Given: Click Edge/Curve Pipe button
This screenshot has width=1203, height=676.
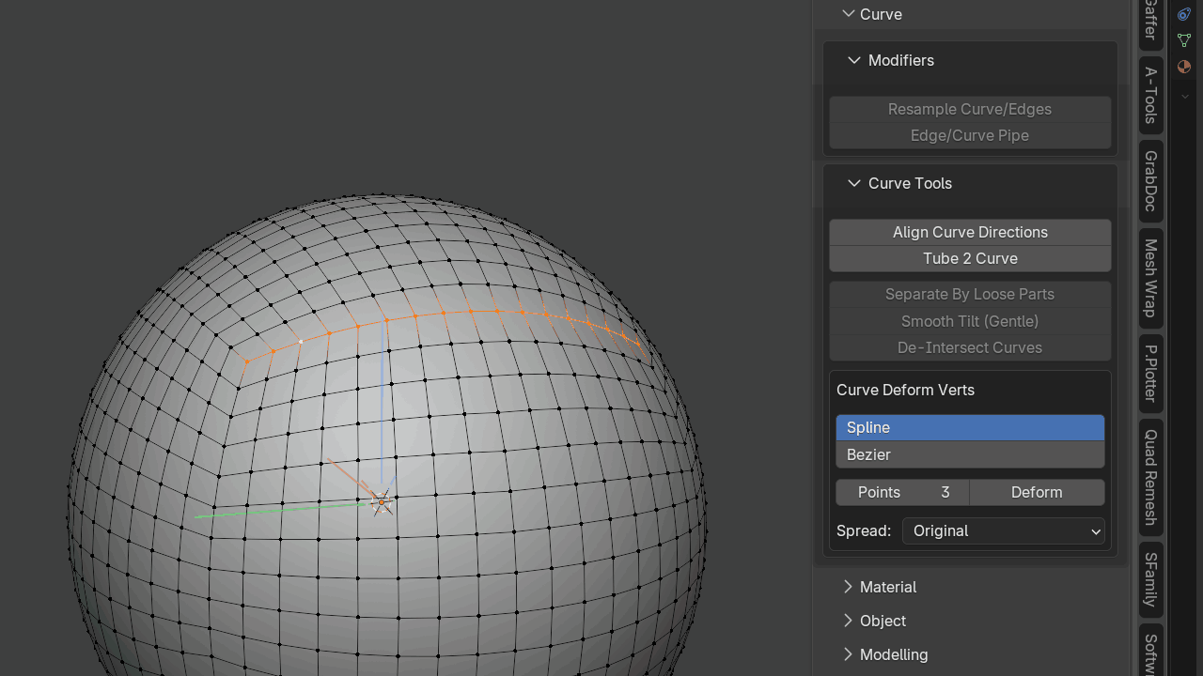Looking at the screenshot, I should (970, 135).
